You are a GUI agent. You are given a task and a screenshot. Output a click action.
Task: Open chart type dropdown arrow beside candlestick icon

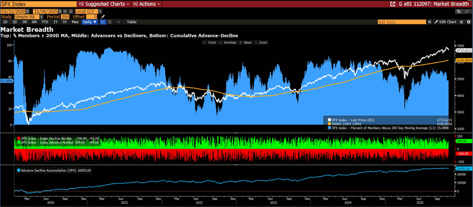(119, 22)
